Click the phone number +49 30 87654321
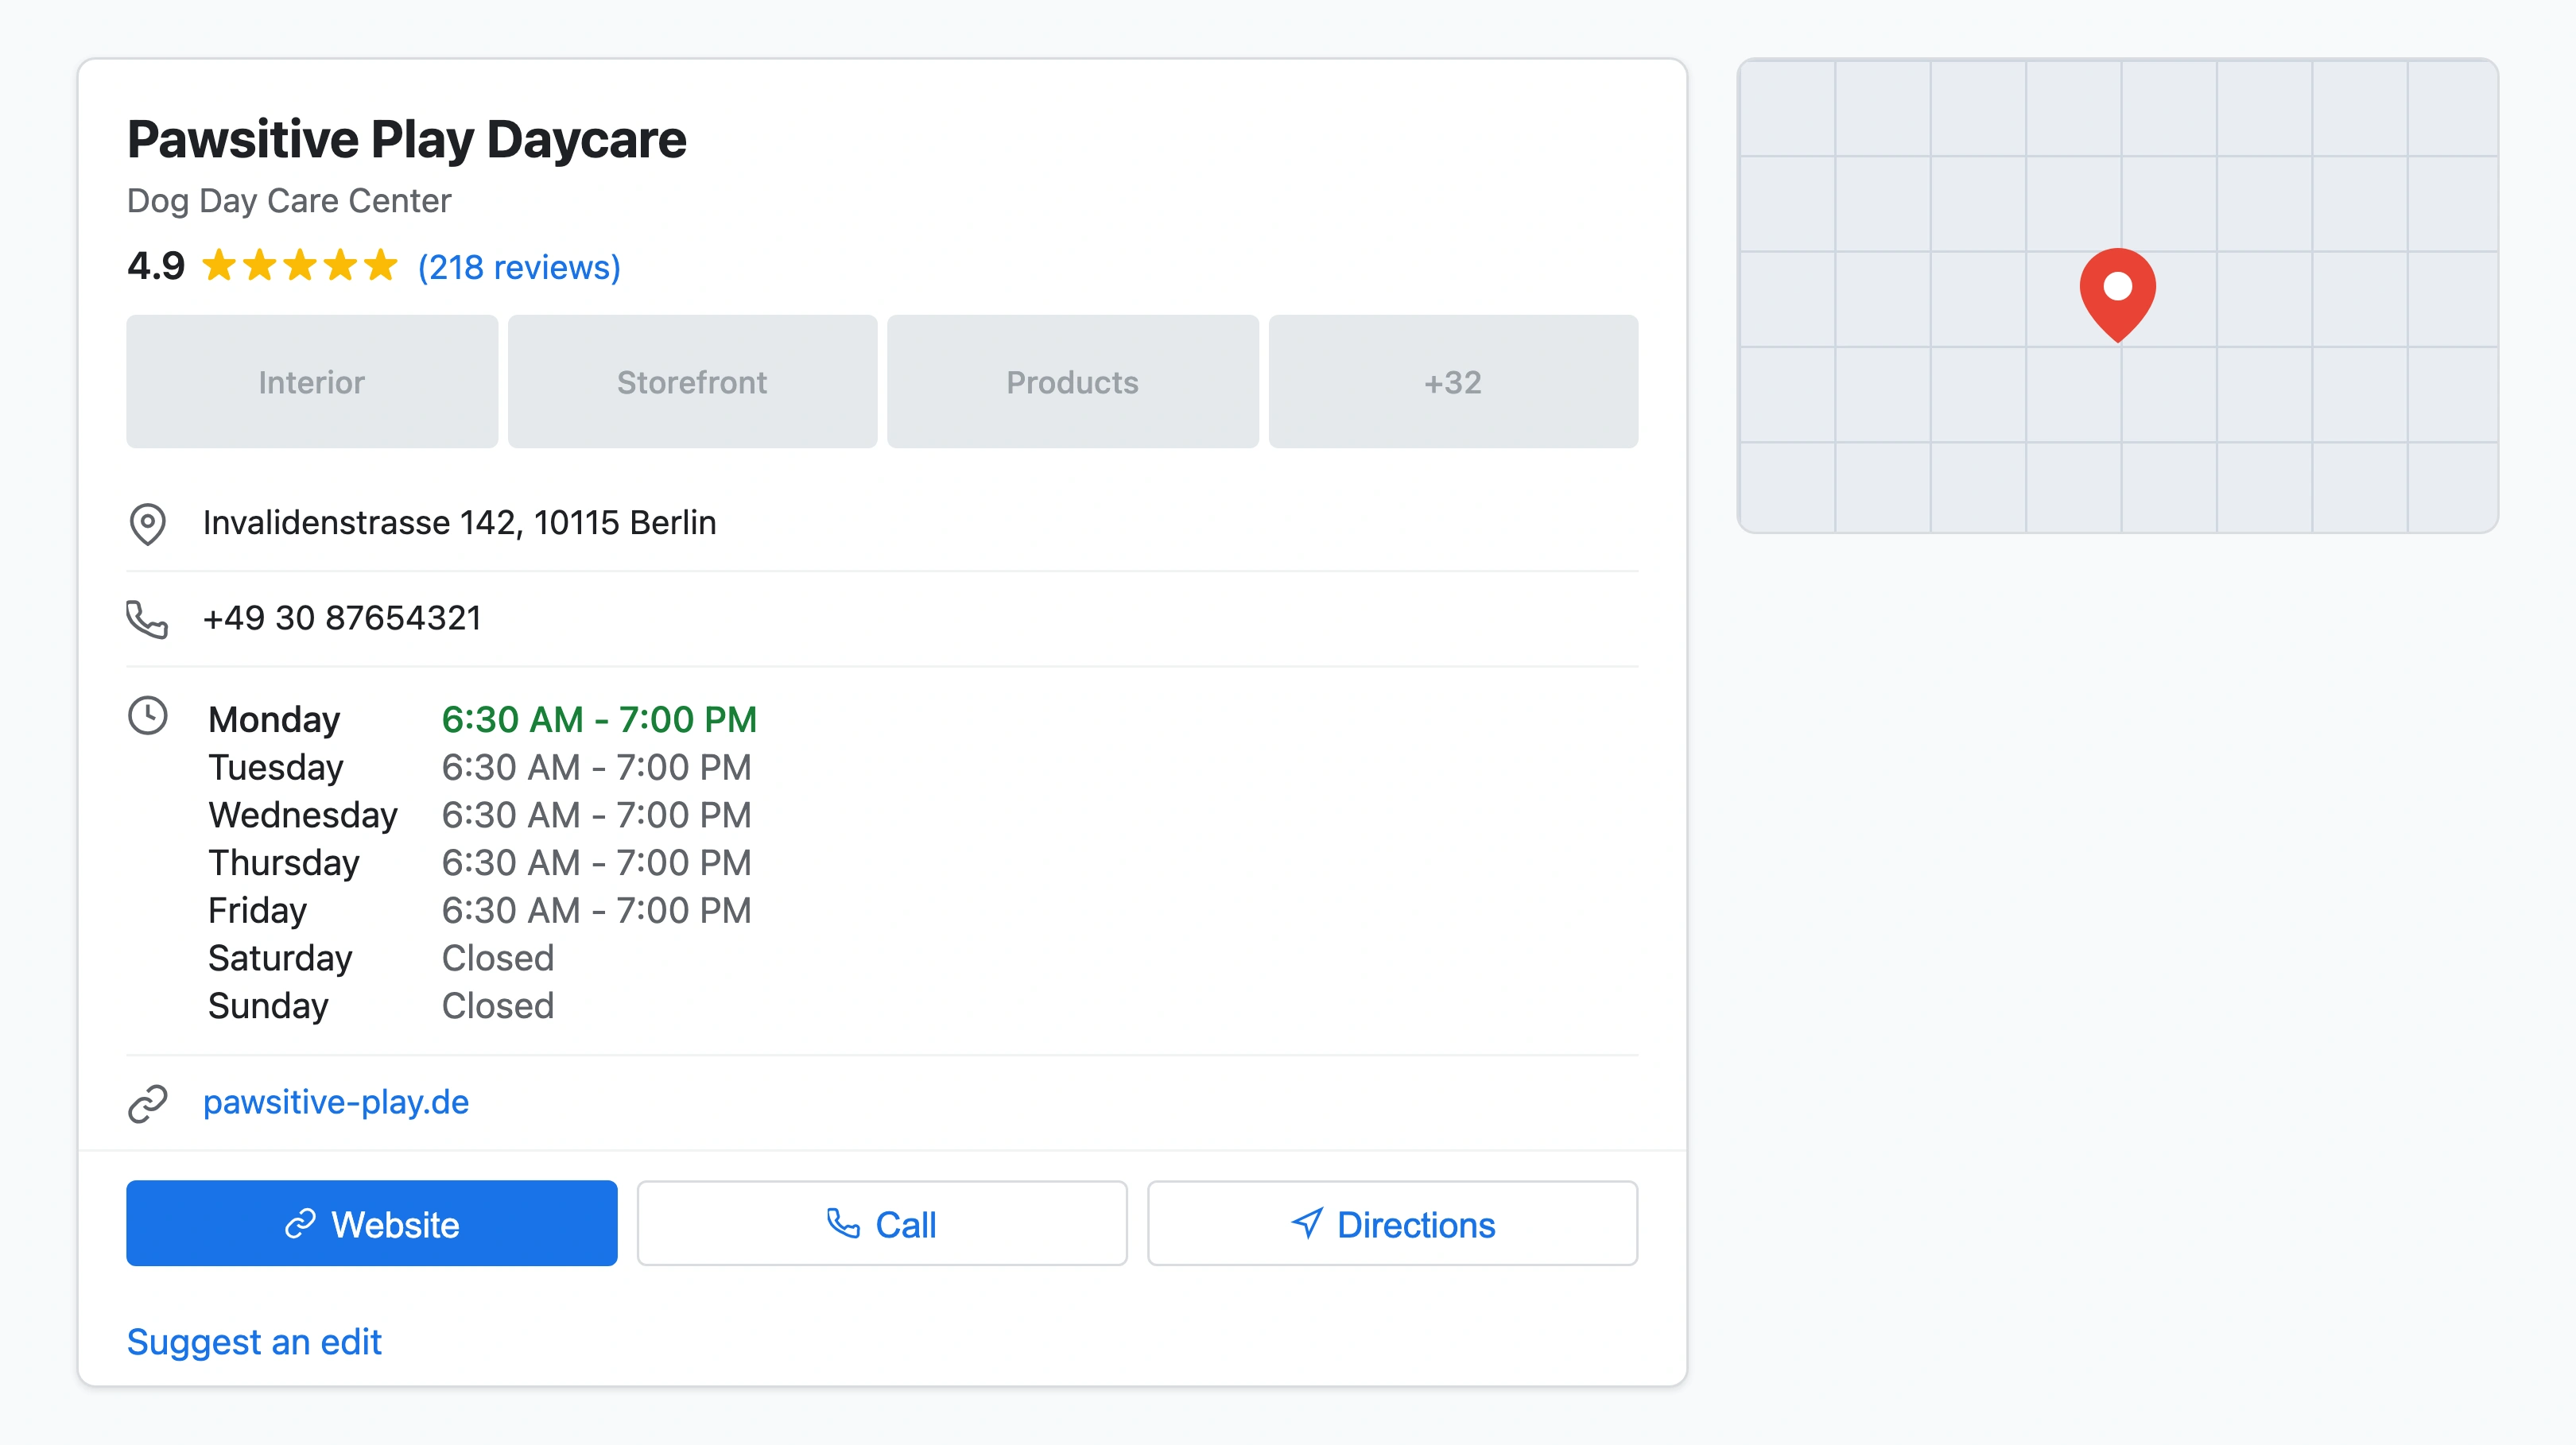 [x=342, y=618]
